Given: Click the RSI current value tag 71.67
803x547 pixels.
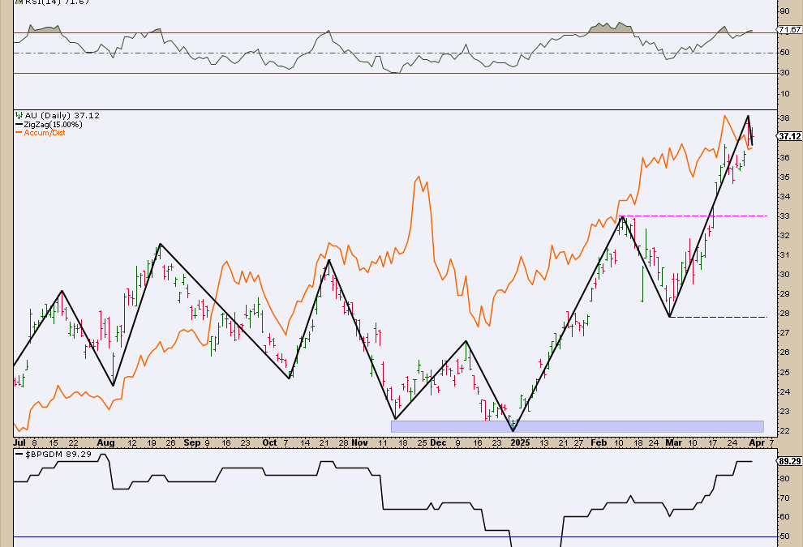Looking at the screenshot, I should (789, 30).
